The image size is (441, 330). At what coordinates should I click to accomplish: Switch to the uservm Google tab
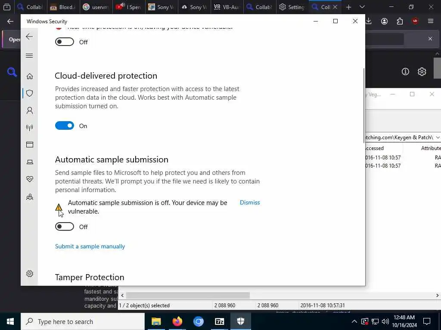(x=96, y=7)
